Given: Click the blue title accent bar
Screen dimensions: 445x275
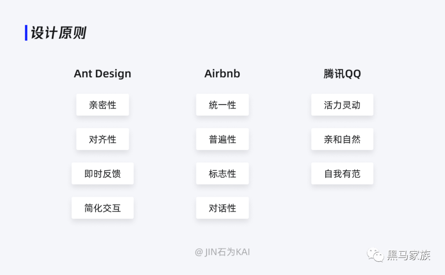Looking at the screenshot, I should [x=26, y=33].
